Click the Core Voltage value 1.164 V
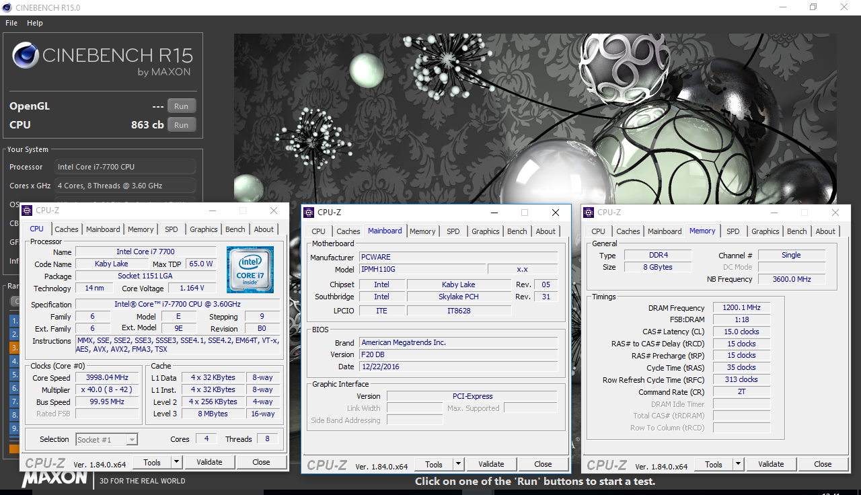 (x=192, y=289)
